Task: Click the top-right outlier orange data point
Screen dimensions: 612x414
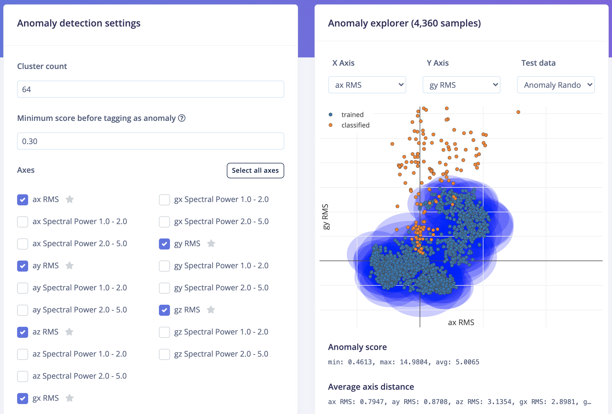Action: pos(518,112)
